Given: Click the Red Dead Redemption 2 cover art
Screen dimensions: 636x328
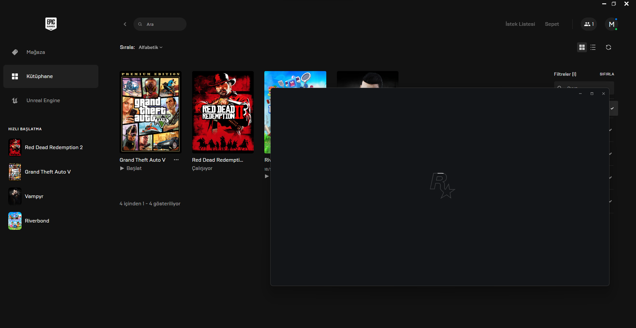Looking at the screenshot, I should [223, 112].
